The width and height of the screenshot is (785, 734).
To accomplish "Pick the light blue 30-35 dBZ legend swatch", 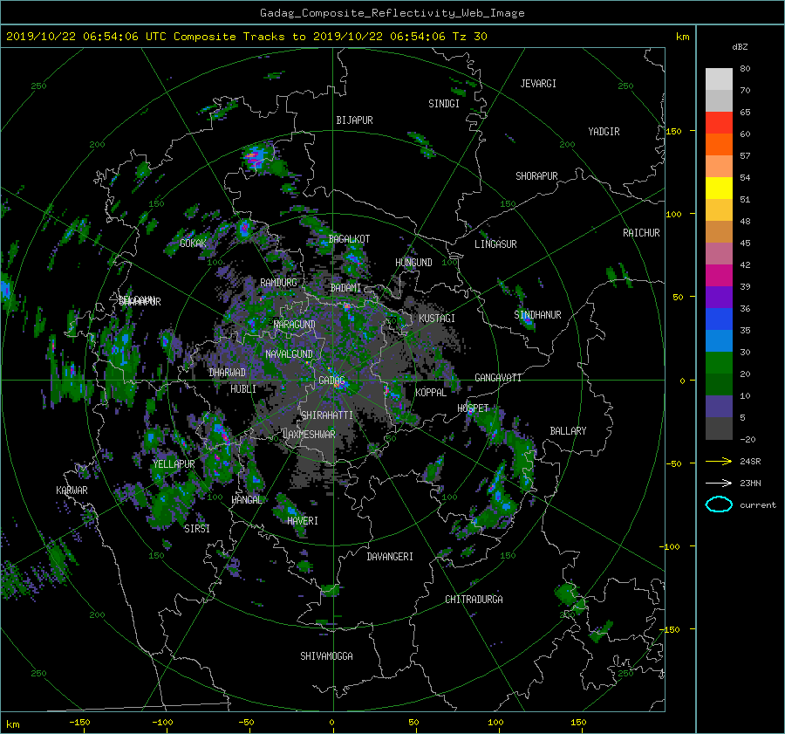I will pos(719,340).
